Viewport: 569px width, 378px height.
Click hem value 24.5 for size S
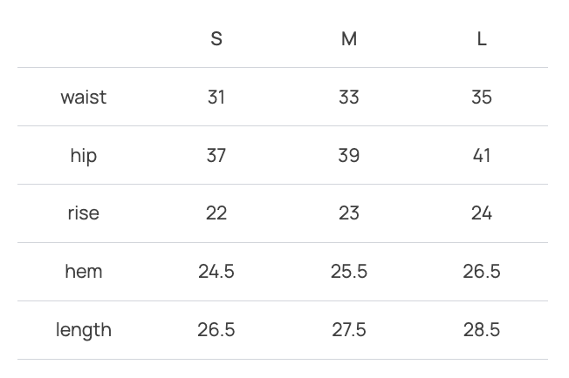click(x=216, y=272)
